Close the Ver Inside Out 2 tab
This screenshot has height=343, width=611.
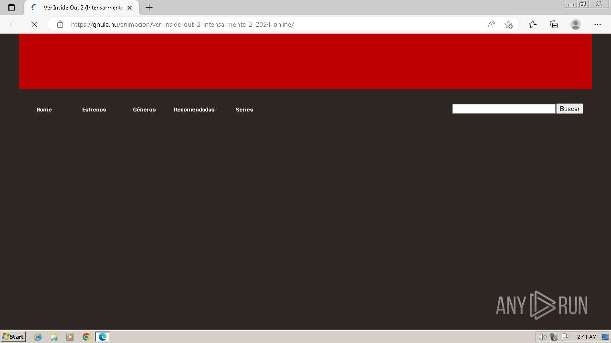[129, 8]
